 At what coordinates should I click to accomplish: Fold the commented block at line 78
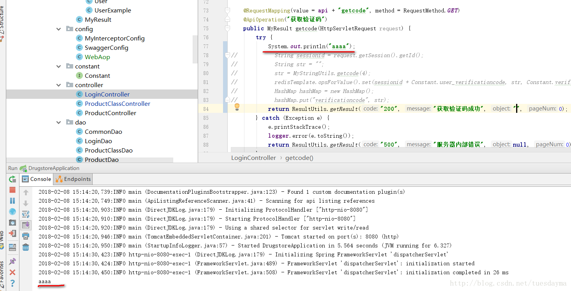227,55
